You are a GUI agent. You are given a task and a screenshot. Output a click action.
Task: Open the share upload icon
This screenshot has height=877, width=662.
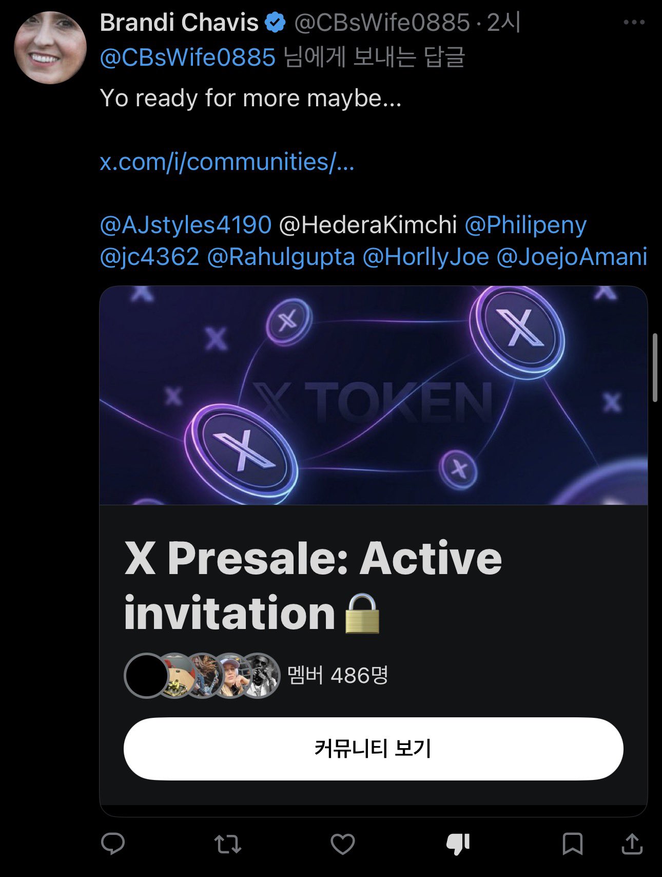tap(632, 844)
